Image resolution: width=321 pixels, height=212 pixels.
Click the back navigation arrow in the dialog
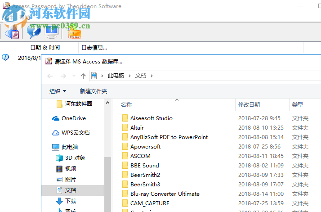point(50,76)
